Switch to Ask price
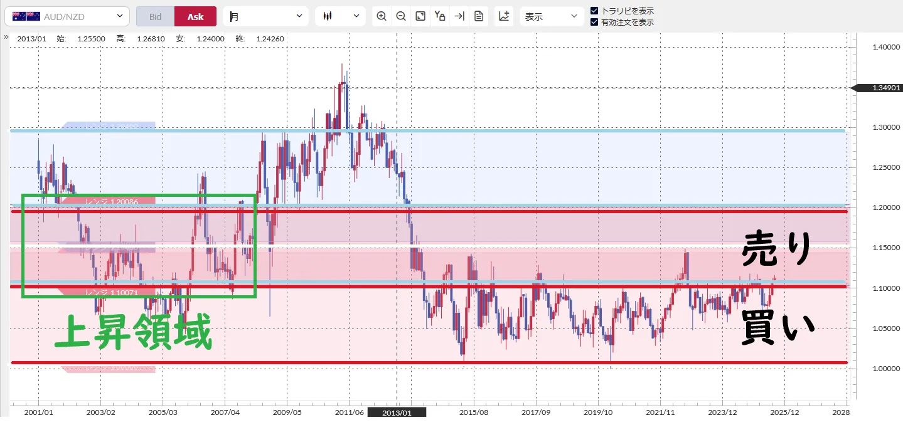 tap(195, 16)
